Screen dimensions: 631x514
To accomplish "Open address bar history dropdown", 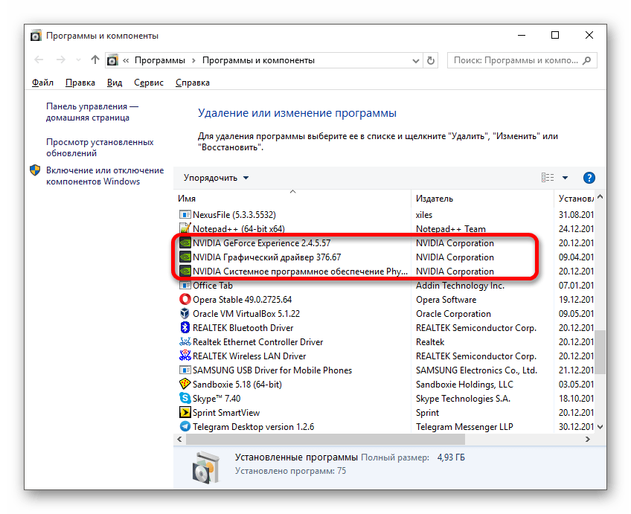I will [x=417, y=60].
